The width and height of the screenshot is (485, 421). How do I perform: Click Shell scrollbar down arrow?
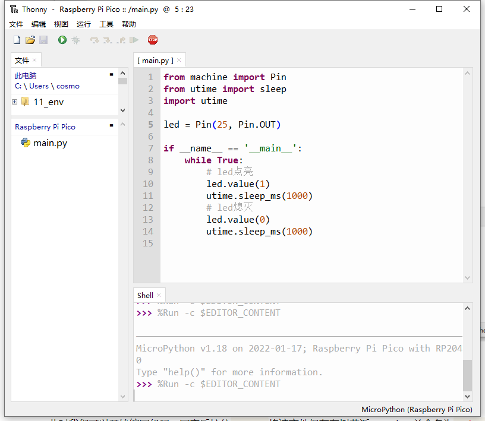click(x=467, y=396)
